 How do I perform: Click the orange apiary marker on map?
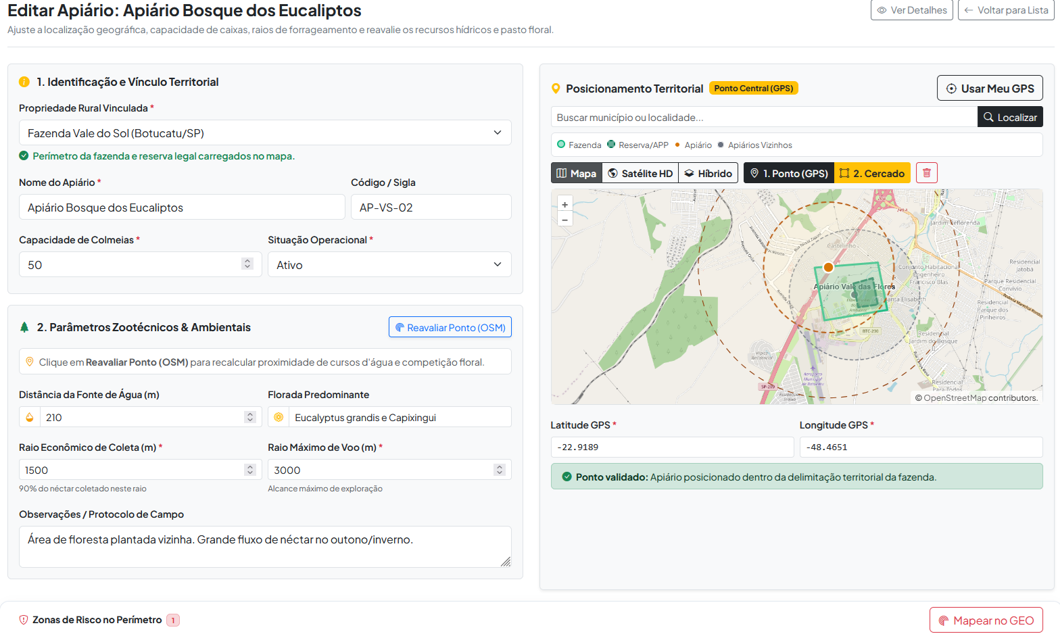pos(828,267)
